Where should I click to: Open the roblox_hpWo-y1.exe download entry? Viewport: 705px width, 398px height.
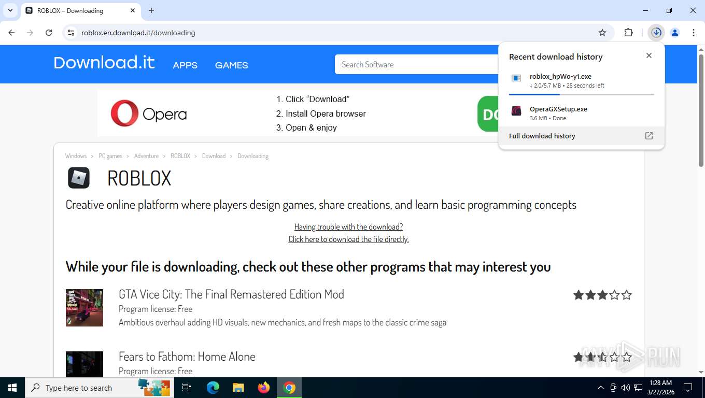(x=582, y=81)
